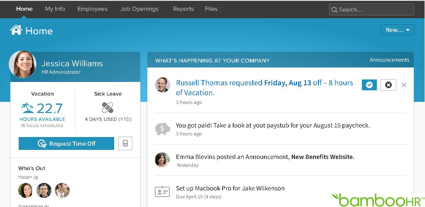Viewport: 425px width, 207px height.
Task: Open the Reports section
Action: (183, 9)
